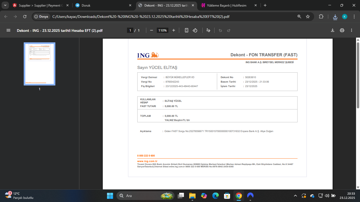360x202 pixels.
Task: Click the zoom magnifier in address bar
Action: coord(299,17)
